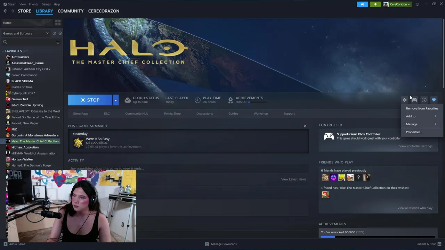Click the recent clock filter icon
This screenshot has width=445, height=250.
(54, 33)
